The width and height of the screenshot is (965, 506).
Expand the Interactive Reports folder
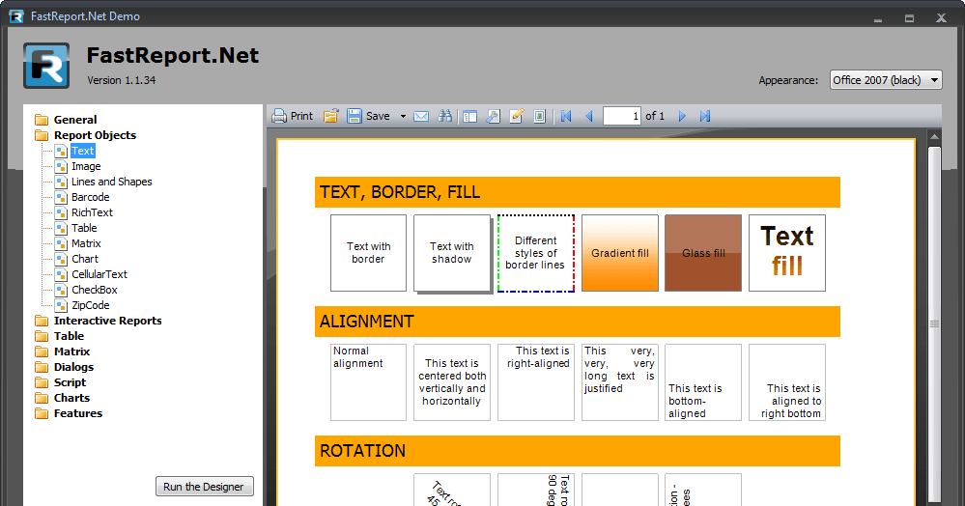(x=107, y=320)
